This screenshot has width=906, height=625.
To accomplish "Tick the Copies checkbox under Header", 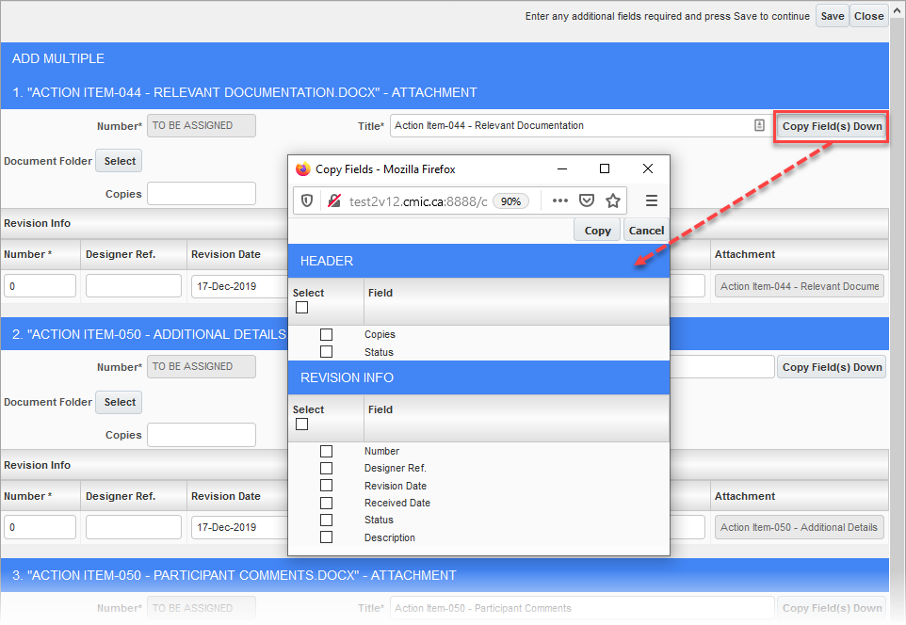I will click(x=326, y=334).
